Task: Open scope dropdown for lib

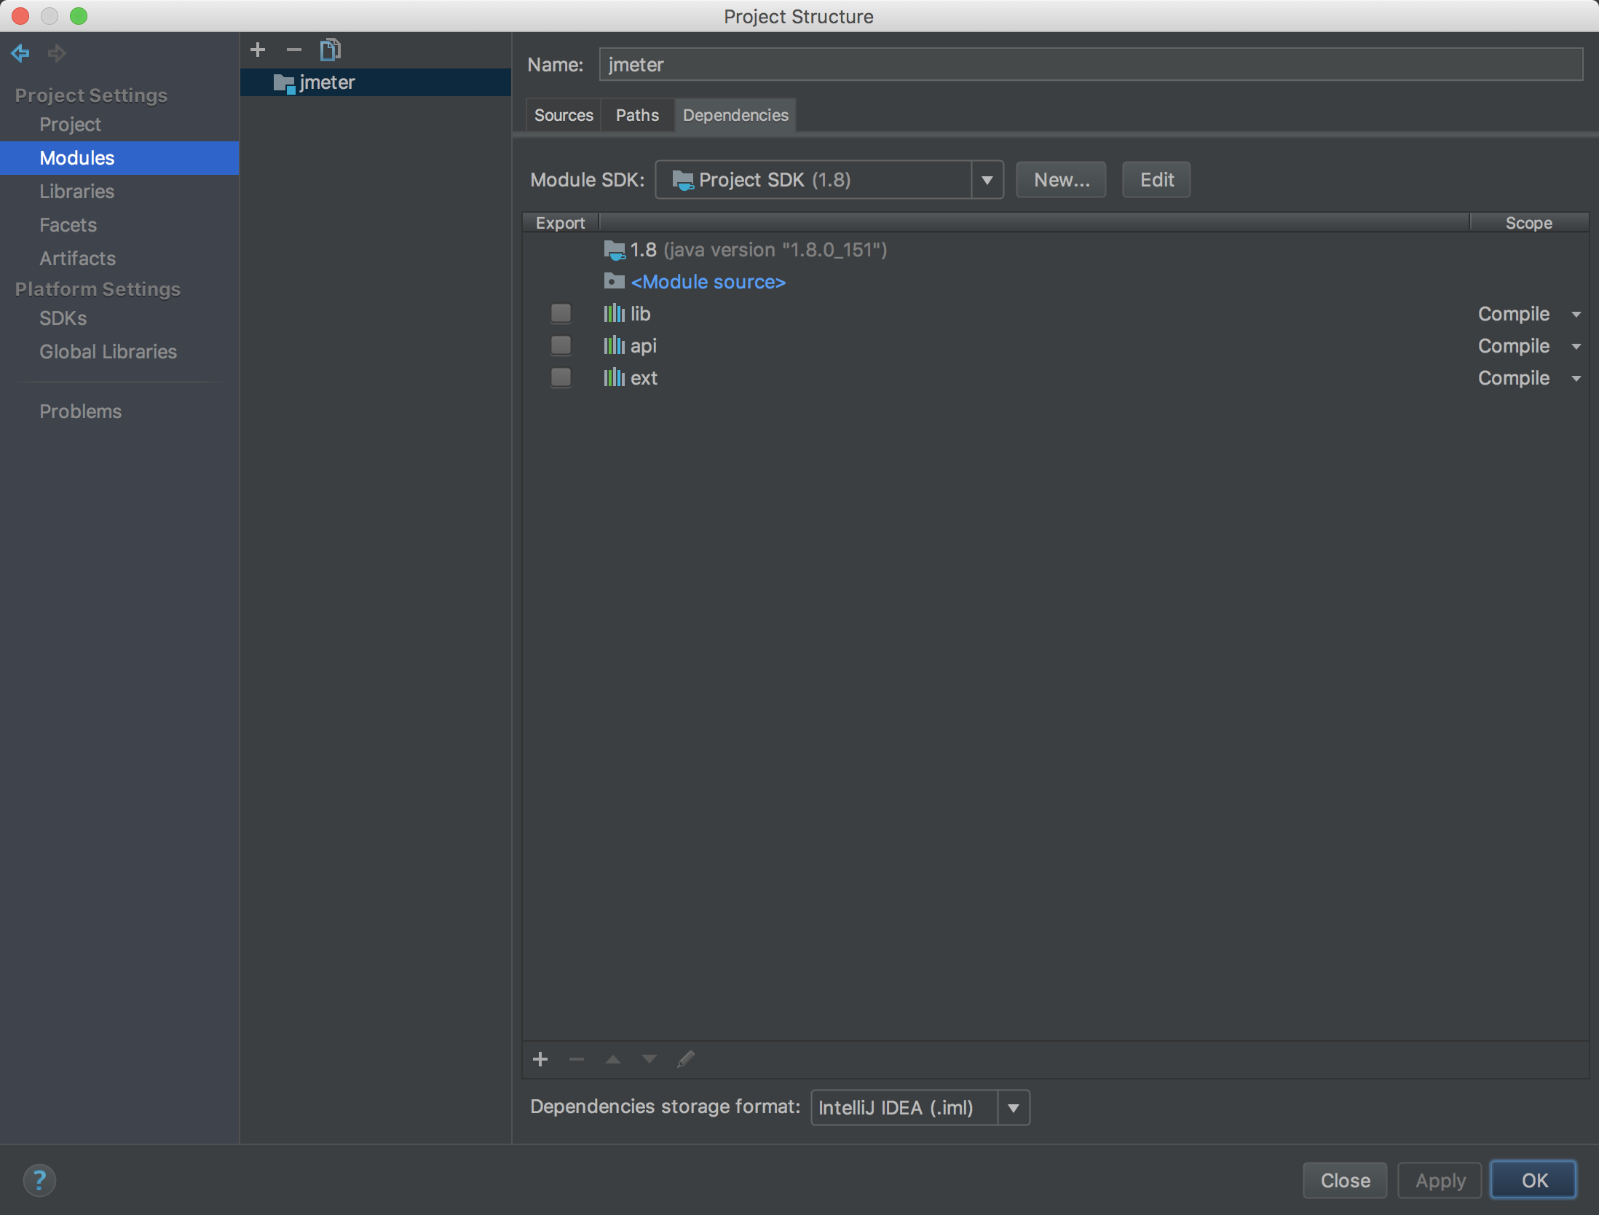Action: click(x=1576, y=315)
